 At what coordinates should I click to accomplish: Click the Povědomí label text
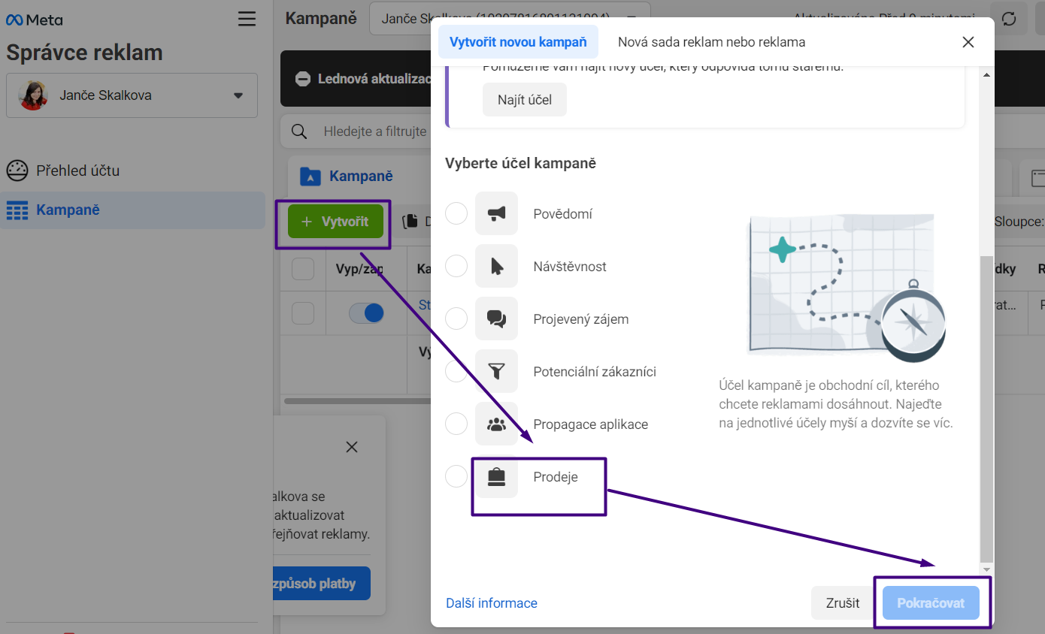click(563, 214)
